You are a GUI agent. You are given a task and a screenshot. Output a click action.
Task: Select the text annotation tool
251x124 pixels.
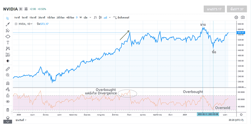(8, 43)
